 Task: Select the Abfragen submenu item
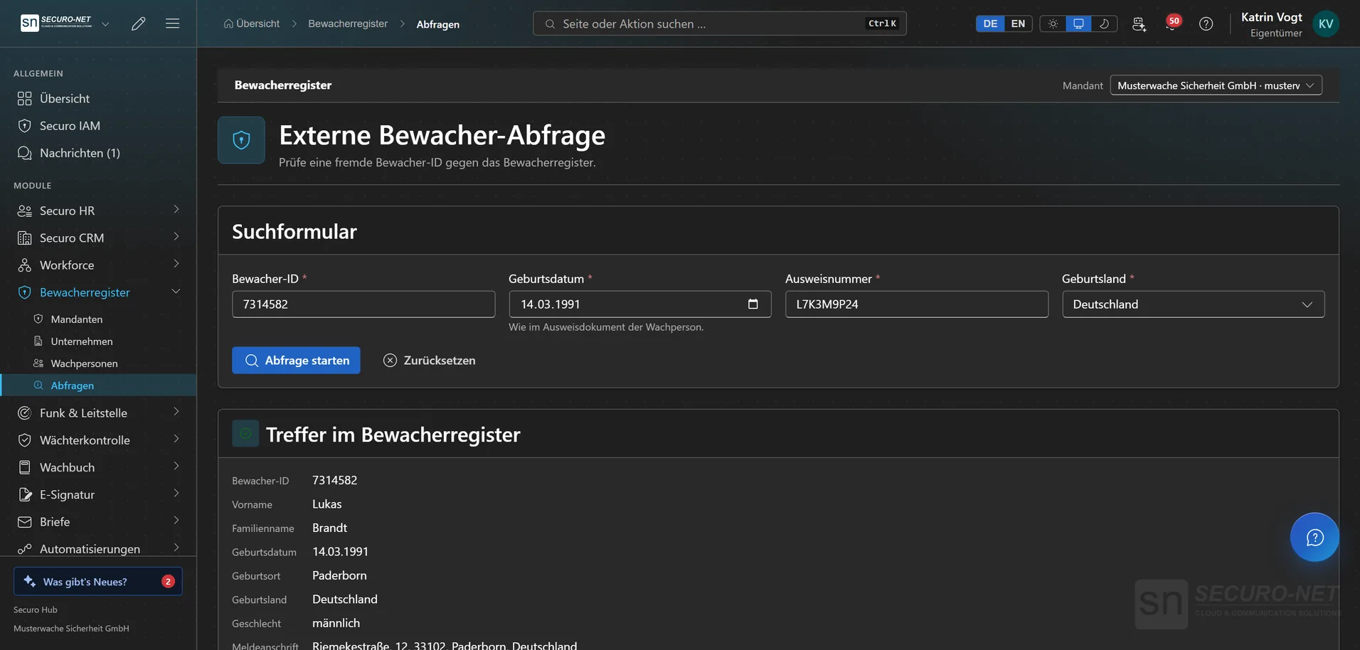98,385
